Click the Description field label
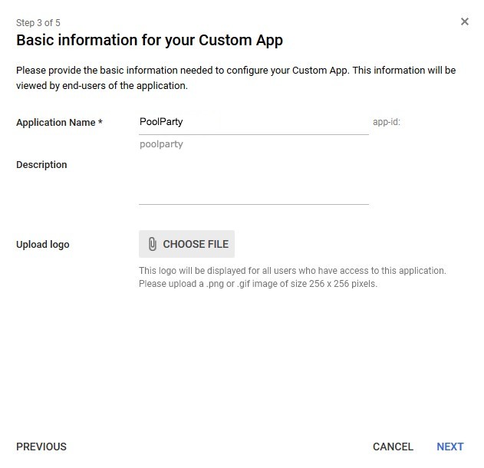 coord(41,165)
